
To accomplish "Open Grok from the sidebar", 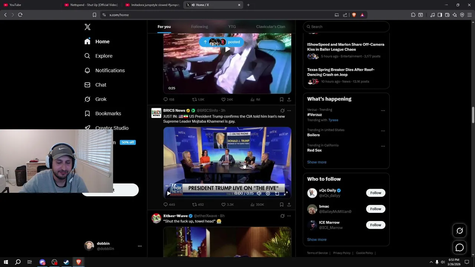I will click(95, 99).
